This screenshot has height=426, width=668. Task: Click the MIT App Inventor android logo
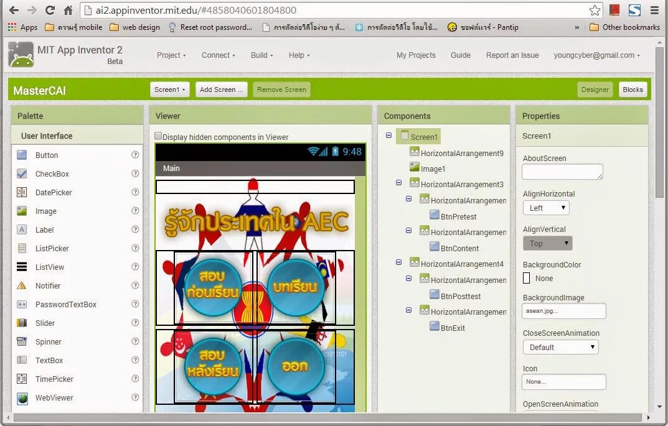coord(21,55)
